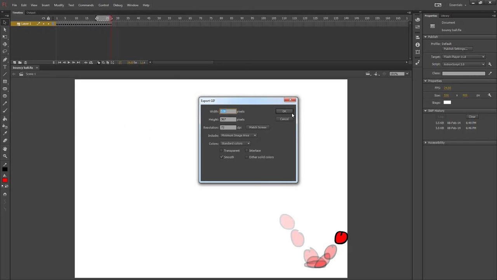Viewport: 497px width, 280px height.
Task: Enable Dither solid colors checkbox
Action: (247, 157)
